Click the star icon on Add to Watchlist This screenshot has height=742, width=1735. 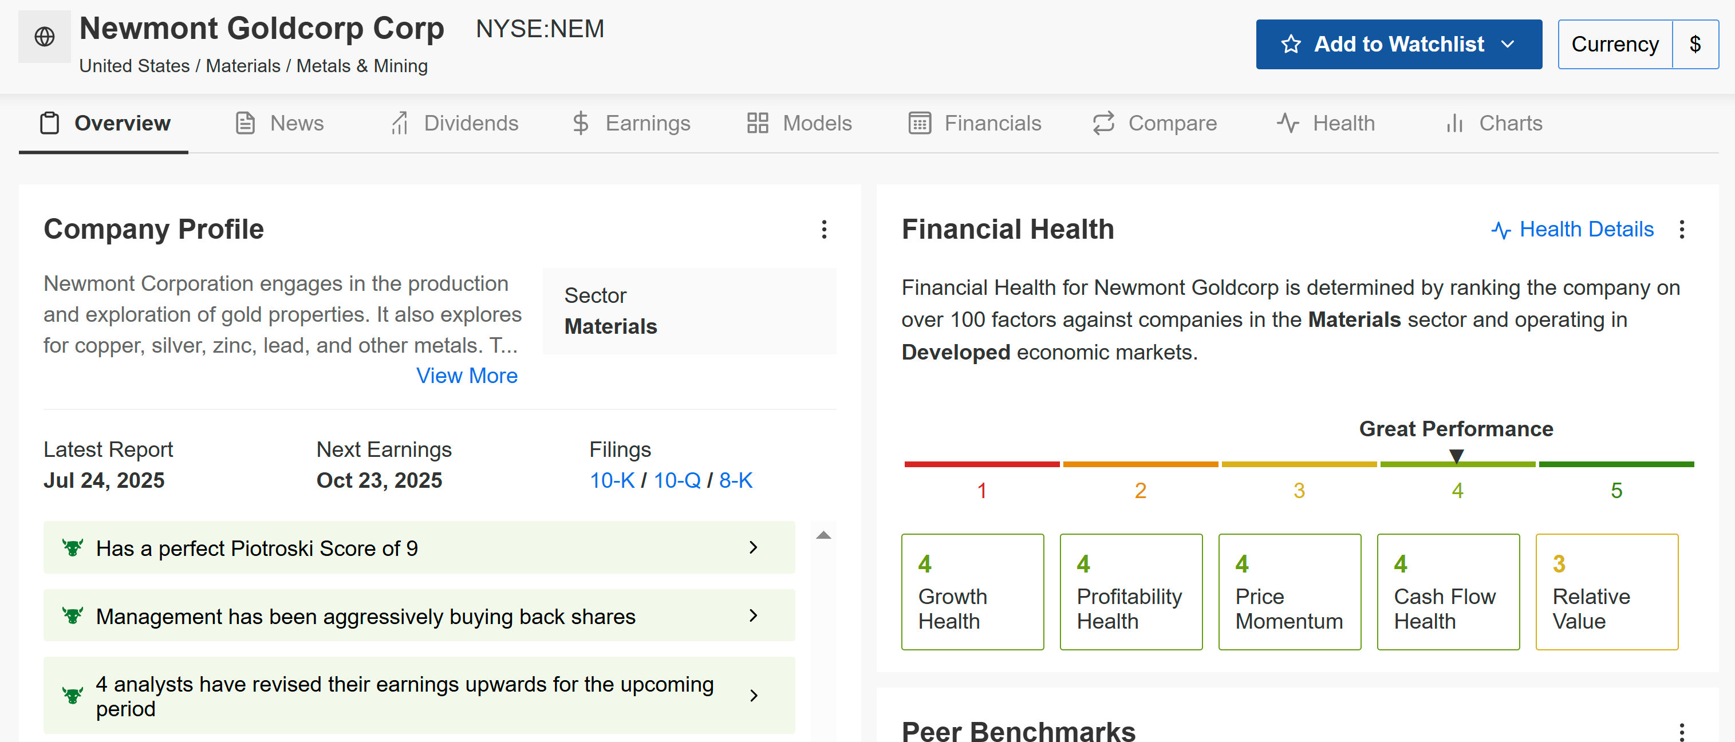coord(1291,45)
